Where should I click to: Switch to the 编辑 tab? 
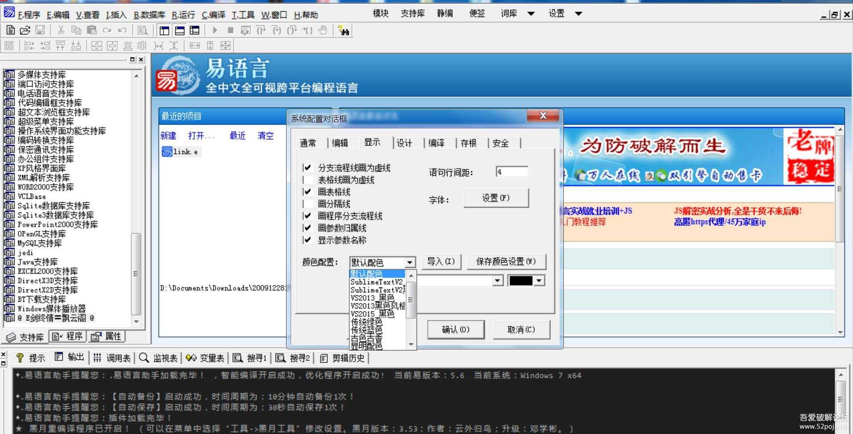[340, 143]
